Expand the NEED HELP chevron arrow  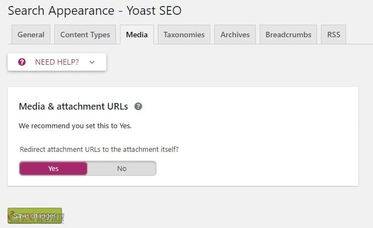tap(92, 62)
